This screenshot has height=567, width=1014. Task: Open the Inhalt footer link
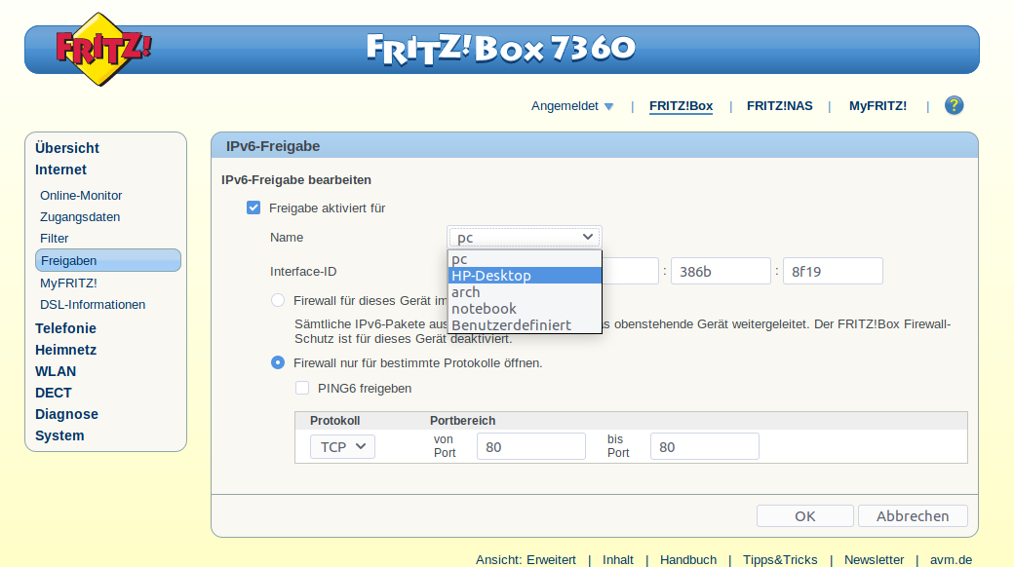coord(617,560)
